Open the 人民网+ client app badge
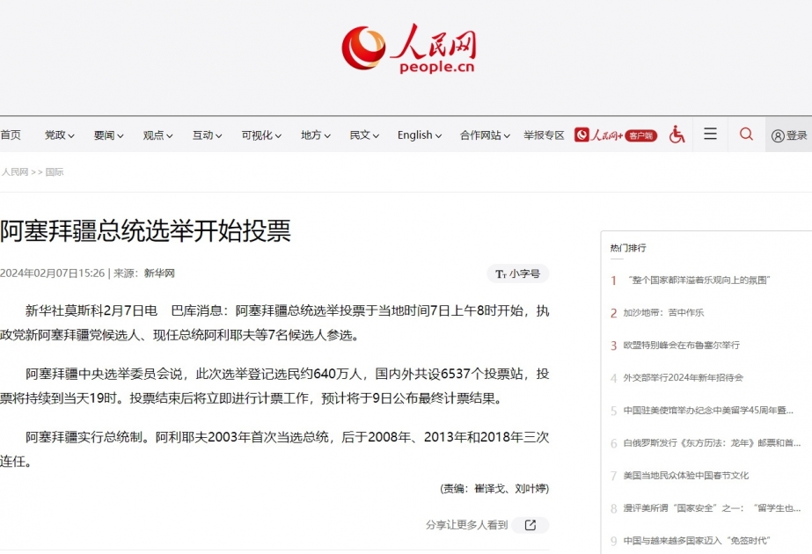Image resolution: width=812 pixels, height=554 pixels. click(x=616, y=135)
